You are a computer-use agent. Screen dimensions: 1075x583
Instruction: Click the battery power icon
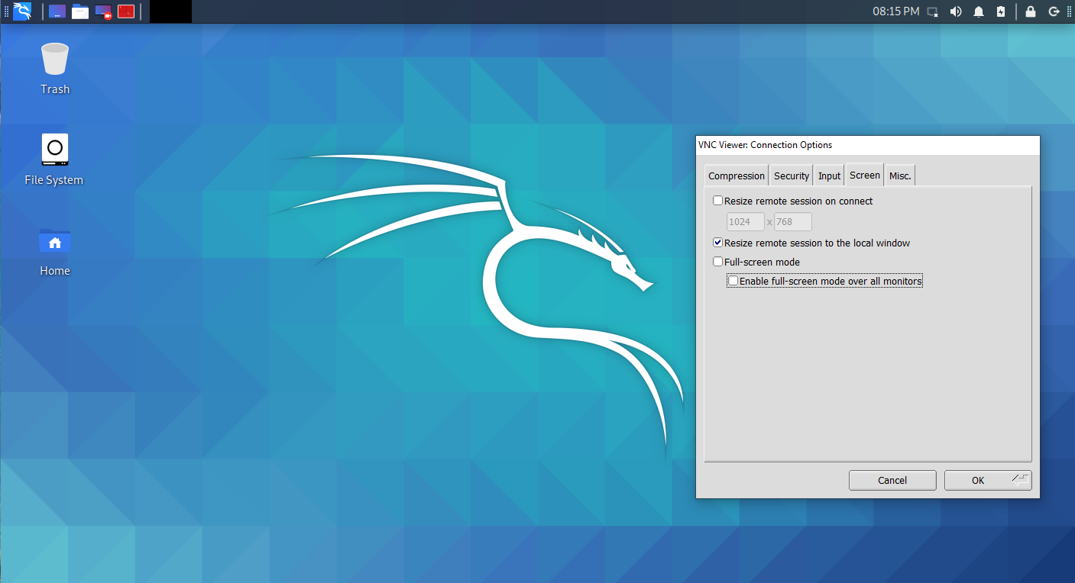[x=1001, y=11]
